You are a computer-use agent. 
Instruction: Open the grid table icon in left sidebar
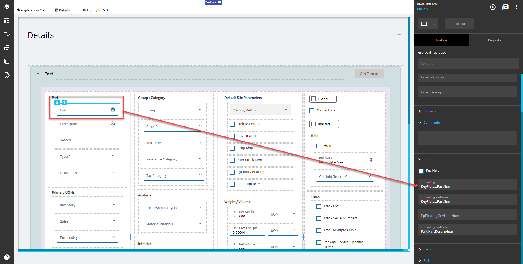(7, 61)
